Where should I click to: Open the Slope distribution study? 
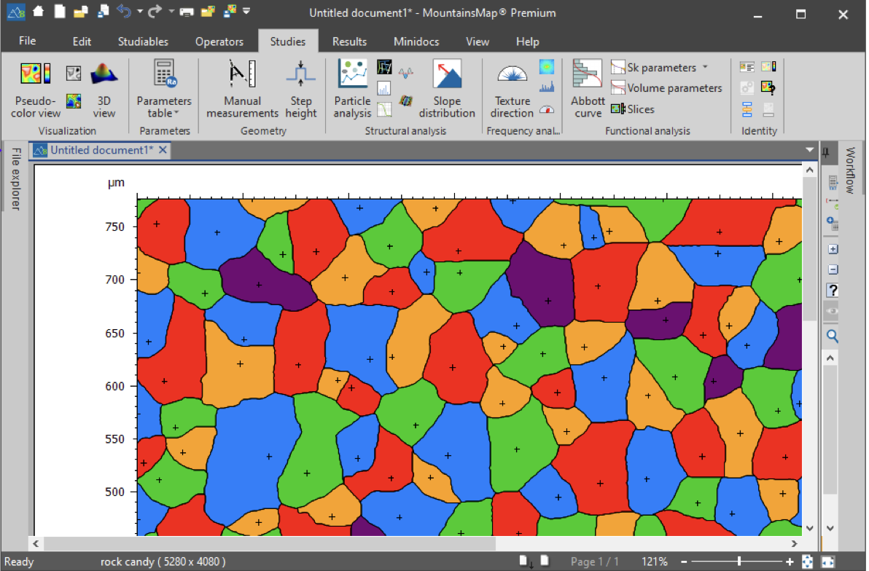coord(448,87)
